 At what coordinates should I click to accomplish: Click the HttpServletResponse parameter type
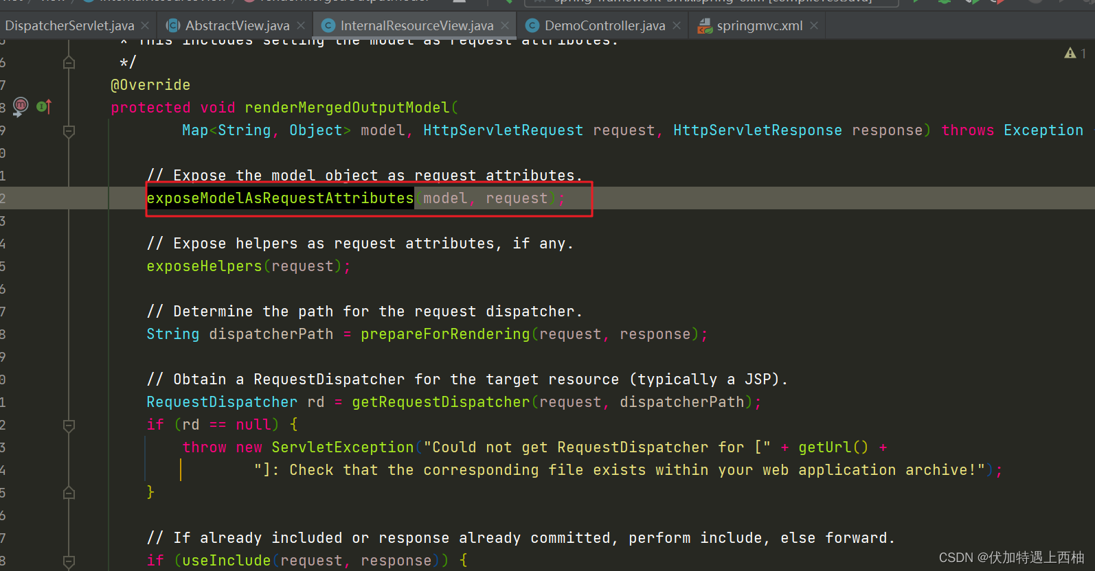[757, 130]
